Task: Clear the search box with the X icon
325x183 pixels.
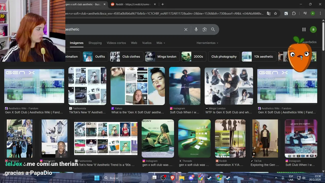Action: [186, 29]
